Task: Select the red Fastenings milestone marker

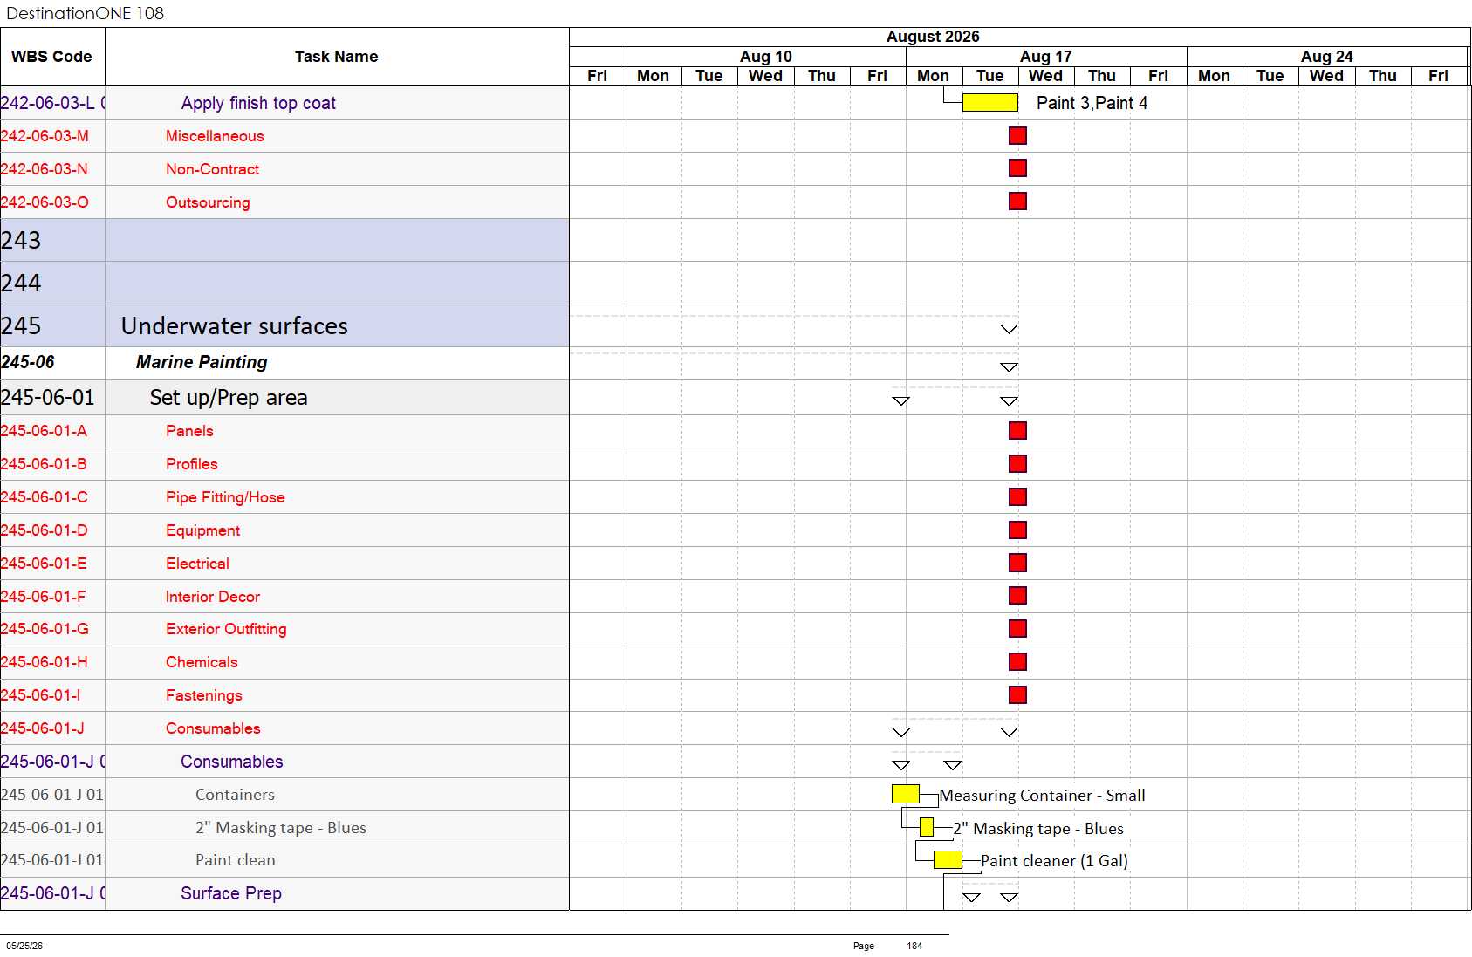Action: coord(1017,694)
